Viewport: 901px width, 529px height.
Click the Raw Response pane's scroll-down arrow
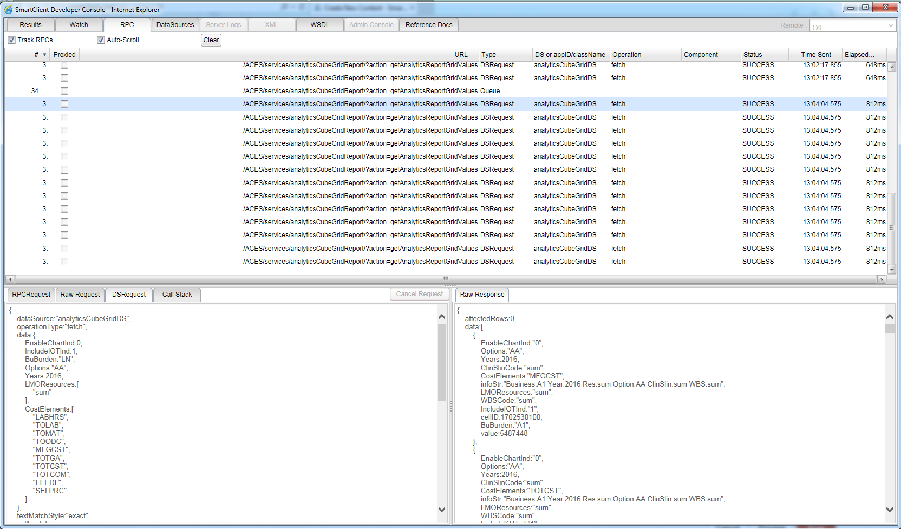click(x=890, y=509)
